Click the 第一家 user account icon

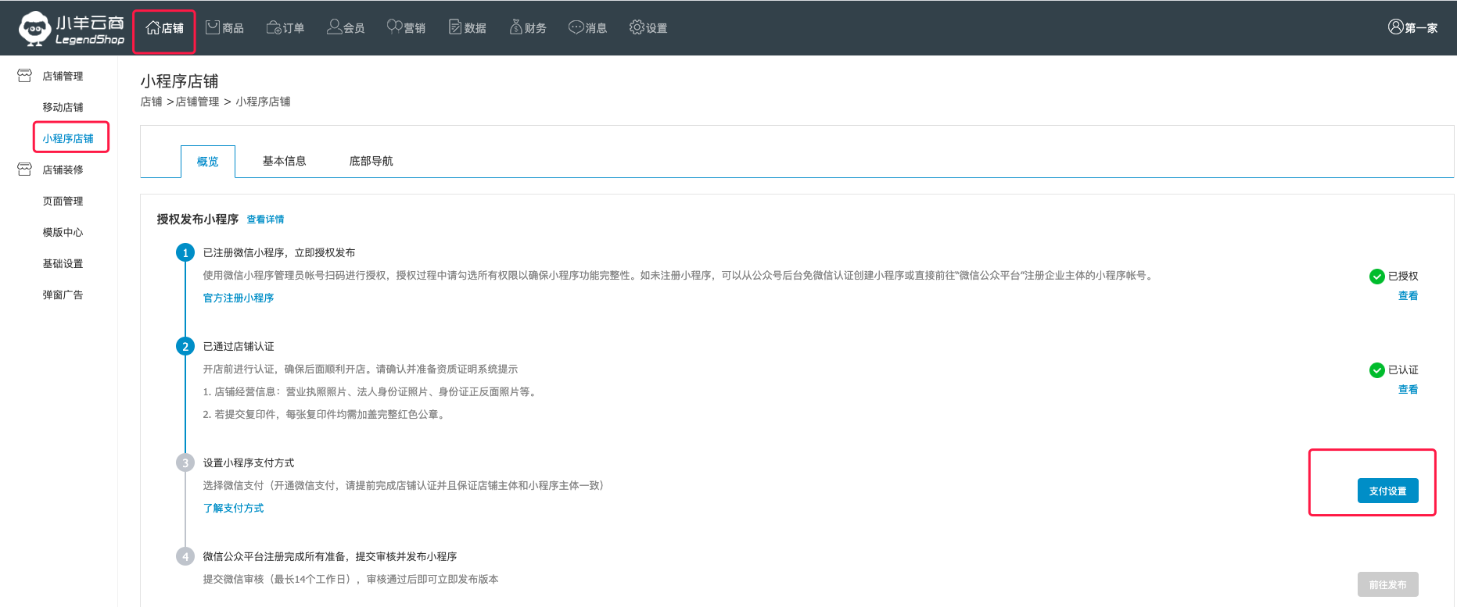pos(1396,27)
